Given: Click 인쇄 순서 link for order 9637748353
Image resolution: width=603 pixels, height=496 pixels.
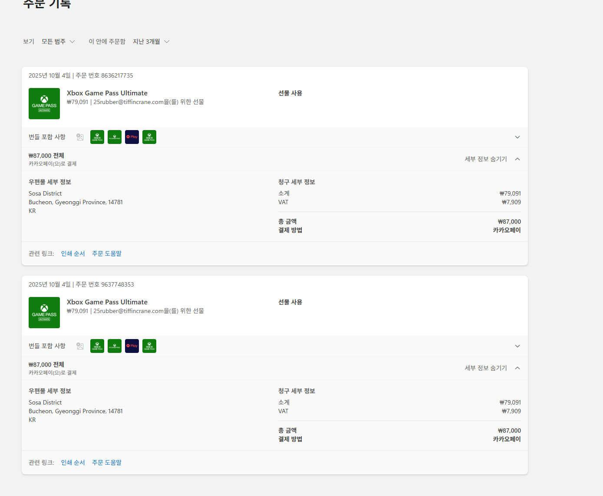Looking at the screenshot, I should pyautogui.click(x=73, y=463).
